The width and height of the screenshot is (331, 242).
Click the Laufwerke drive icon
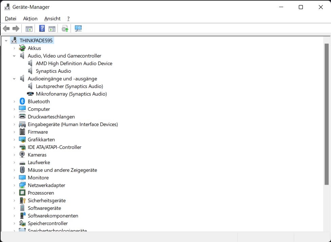click(x=22, y=163)
